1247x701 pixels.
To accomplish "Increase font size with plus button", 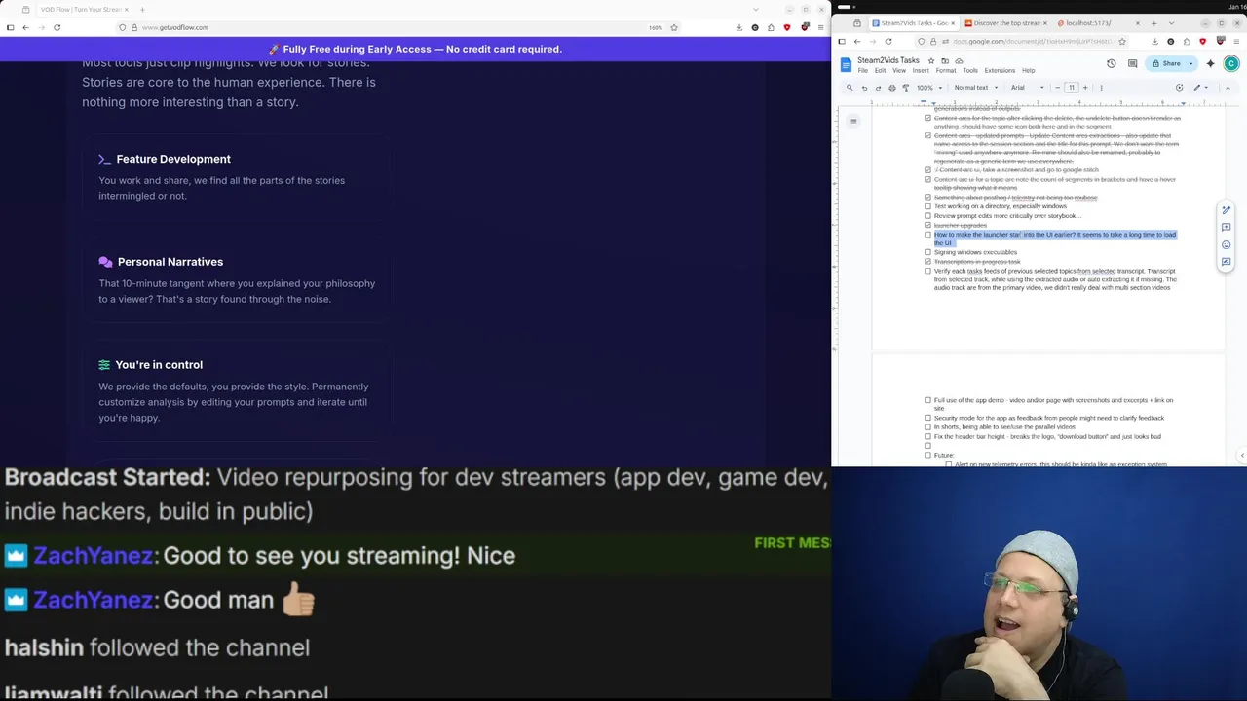I will pyautogui.click(x=1085, y=88).
